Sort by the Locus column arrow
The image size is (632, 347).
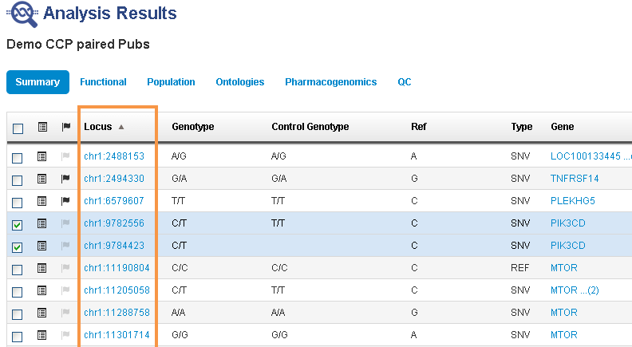[121, 127]
